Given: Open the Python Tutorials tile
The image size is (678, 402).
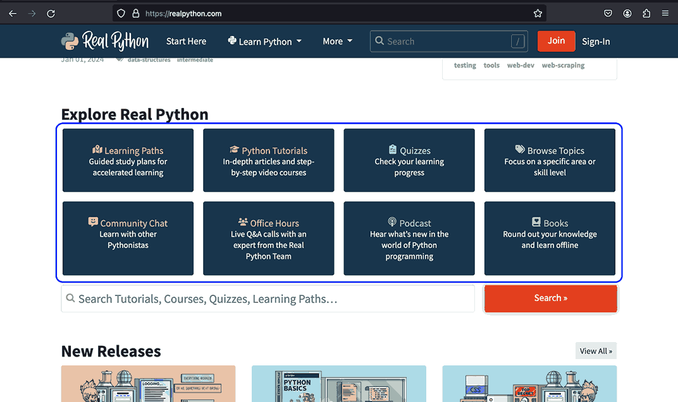Looking at the screenshot, I should tap(268, 160).
